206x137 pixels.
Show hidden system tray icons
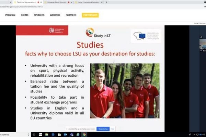coord(194,135)
